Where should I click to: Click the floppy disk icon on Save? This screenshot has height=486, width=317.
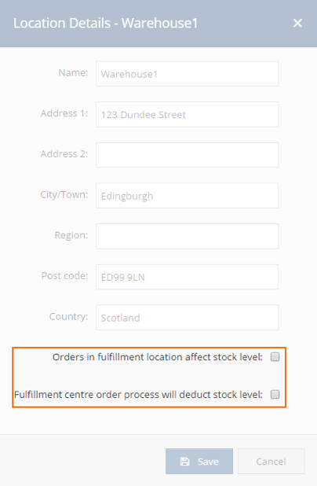click(185, 461)
